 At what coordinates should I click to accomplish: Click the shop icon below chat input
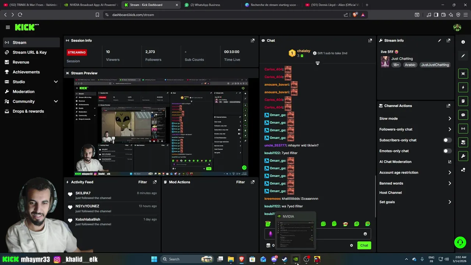tap(268, 245)
